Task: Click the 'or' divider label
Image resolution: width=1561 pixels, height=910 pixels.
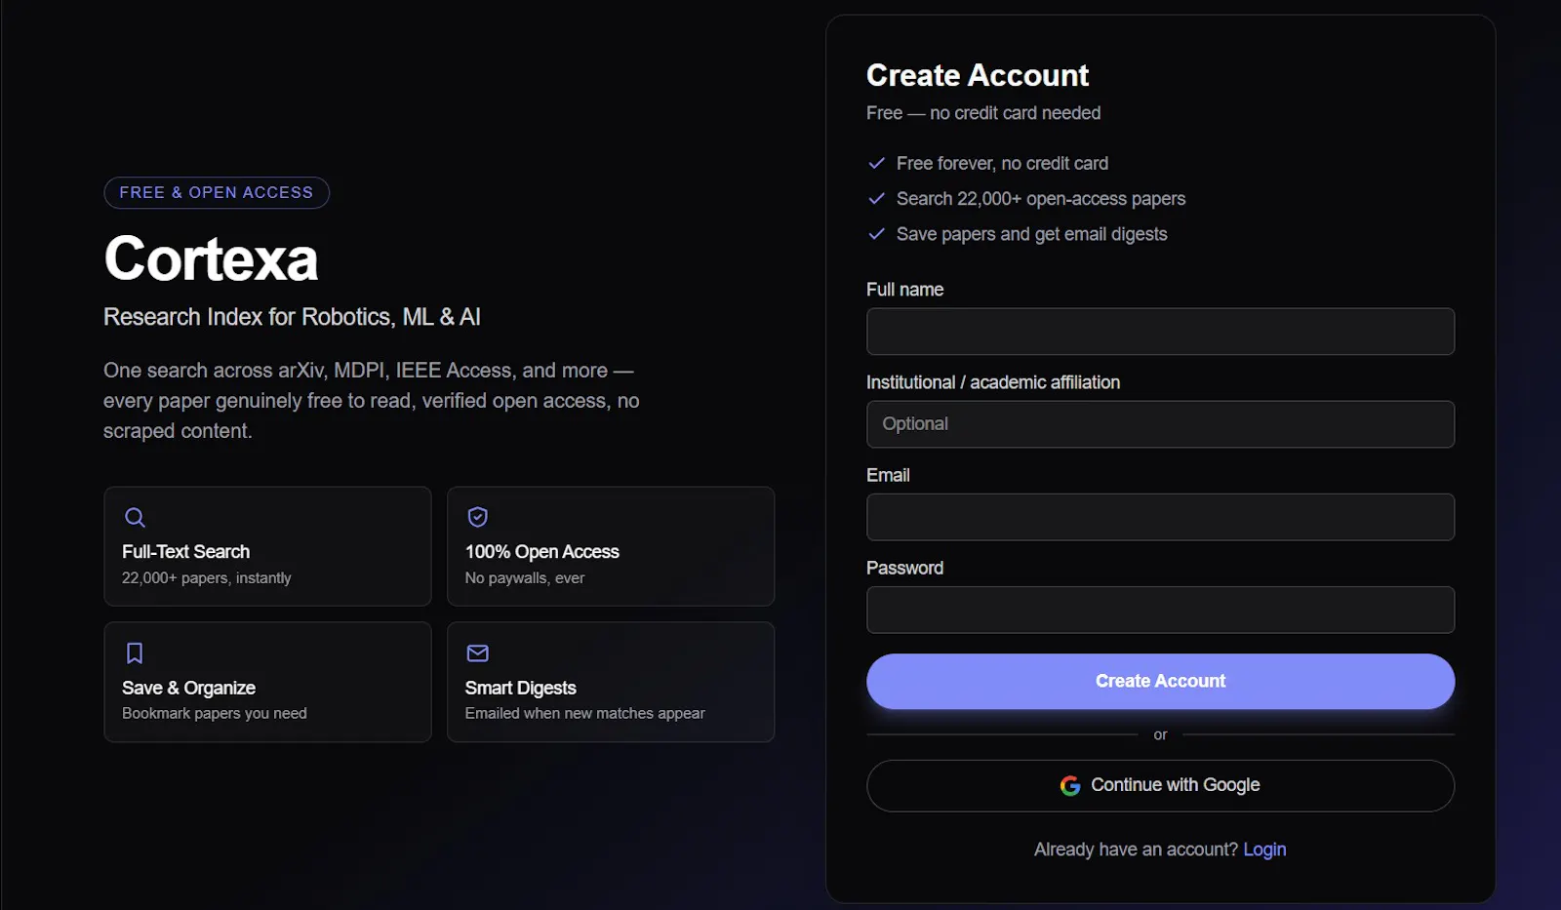Action: pyautogui.click(x=1160, y=734)
